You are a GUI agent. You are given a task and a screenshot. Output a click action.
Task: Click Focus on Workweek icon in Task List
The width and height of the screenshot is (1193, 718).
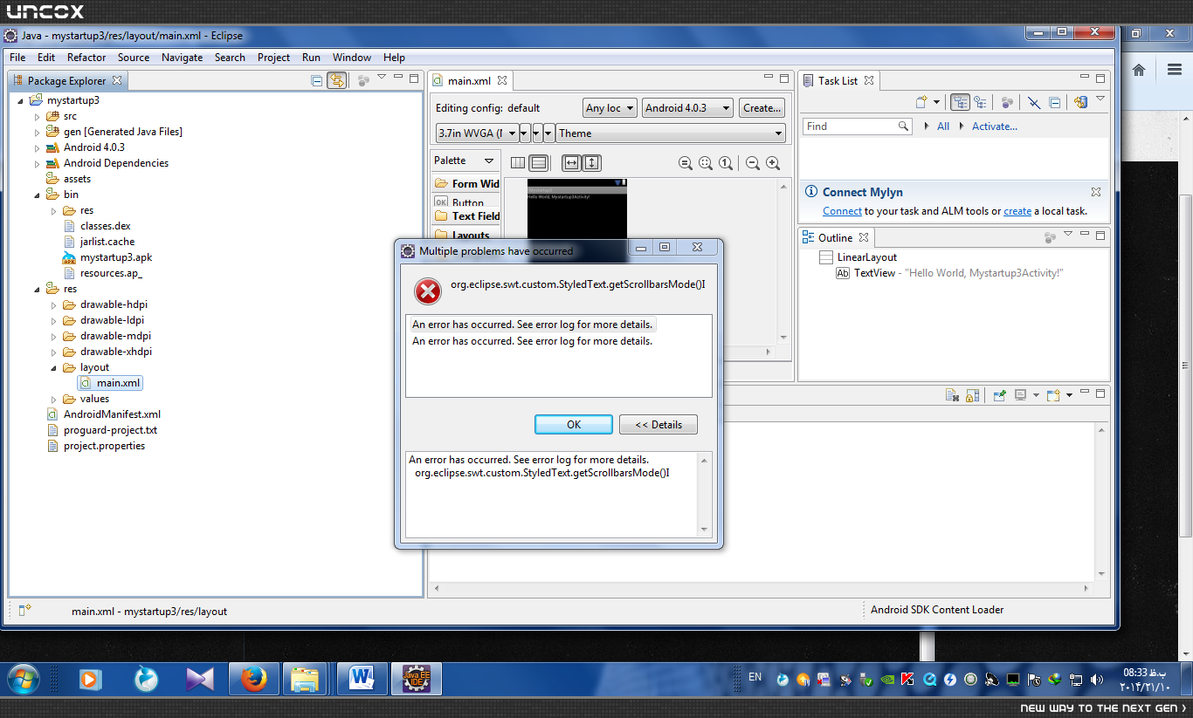tap(1007, 102)
